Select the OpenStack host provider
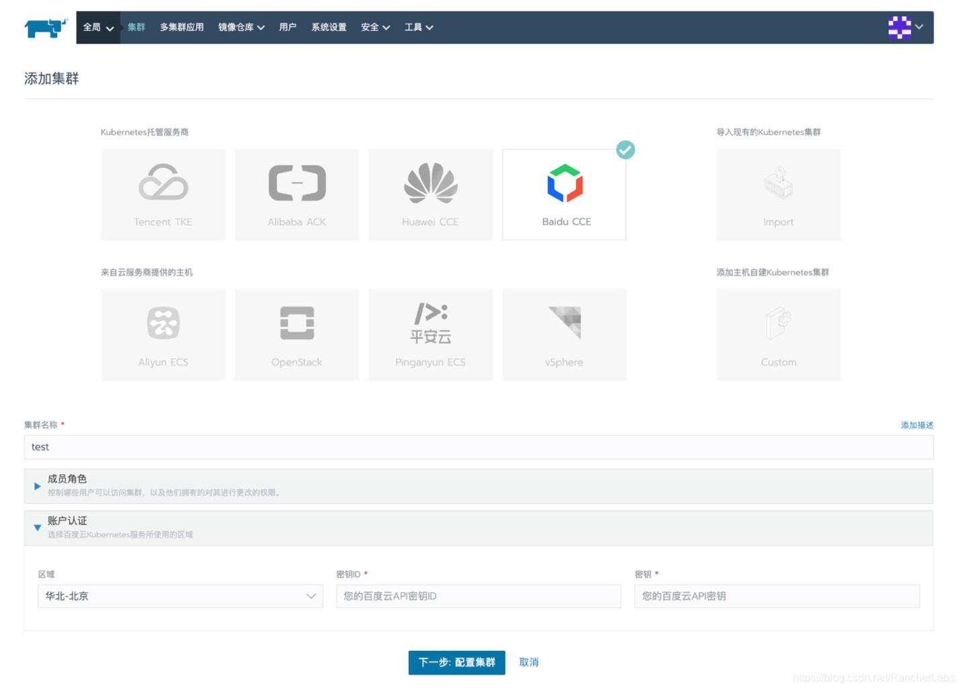This screenshot has height=690, width=961. click(297, 335)
